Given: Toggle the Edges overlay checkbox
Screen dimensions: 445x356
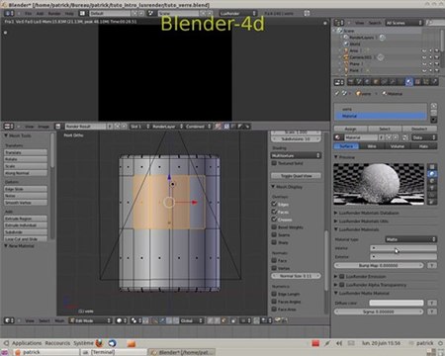Looking at the screenshot, I should (x=274, y=204).
